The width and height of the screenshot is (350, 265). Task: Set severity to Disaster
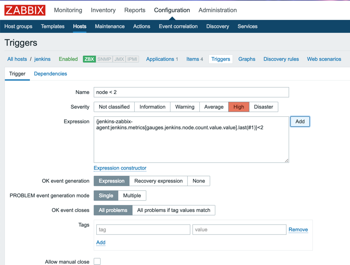tap(263, 106)
